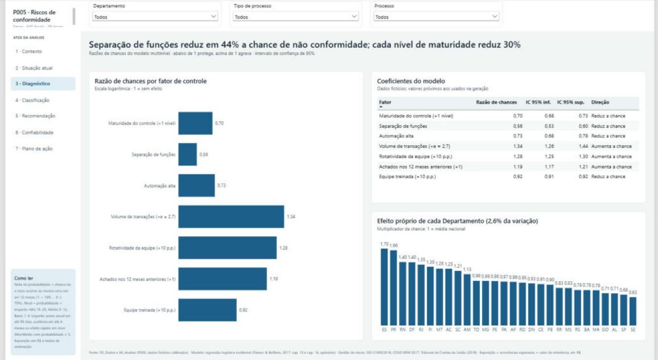Select the SE department bar
This screenshot has height=360, width=658.
pos(633,312)
